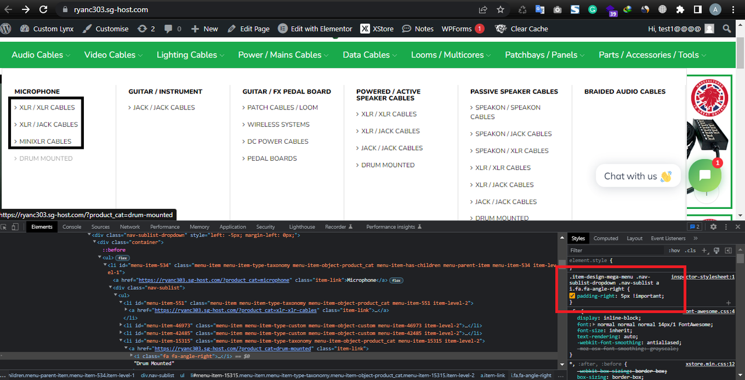745x380 pixels.
Task: Click the Styles pane scrollbar thumb
Action: (x=740, y=259)
